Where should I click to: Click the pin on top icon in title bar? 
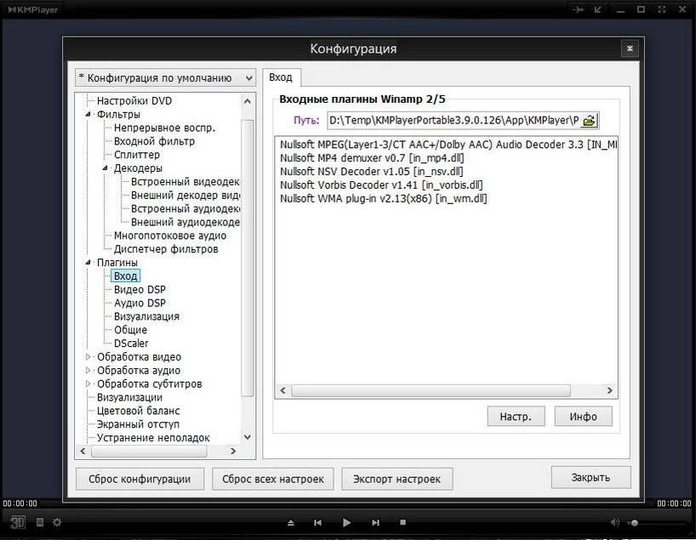(578, 9)
